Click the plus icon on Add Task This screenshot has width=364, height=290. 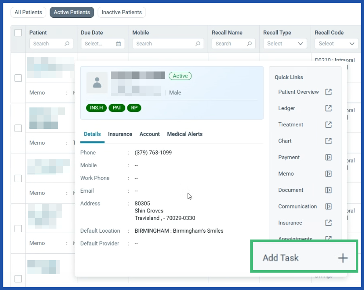click(342, 258)
